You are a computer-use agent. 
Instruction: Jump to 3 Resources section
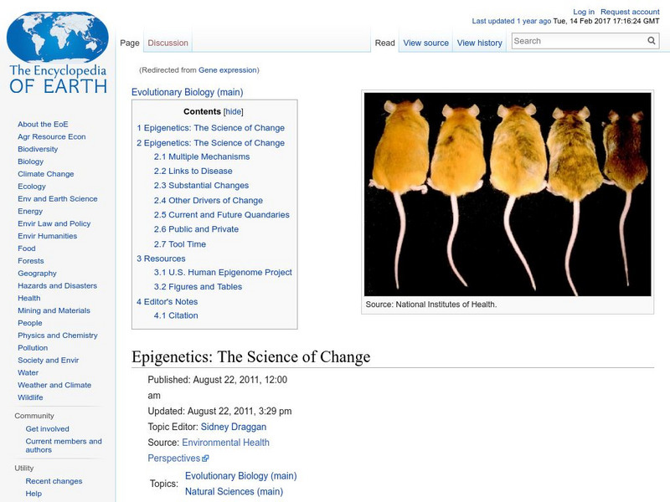[x=161, y=259]
